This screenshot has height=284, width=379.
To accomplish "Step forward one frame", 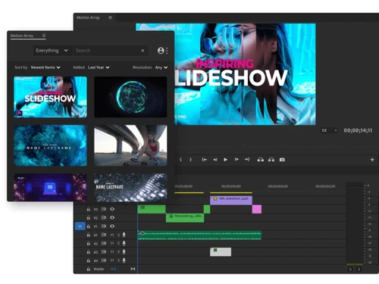I will point(236,160).
